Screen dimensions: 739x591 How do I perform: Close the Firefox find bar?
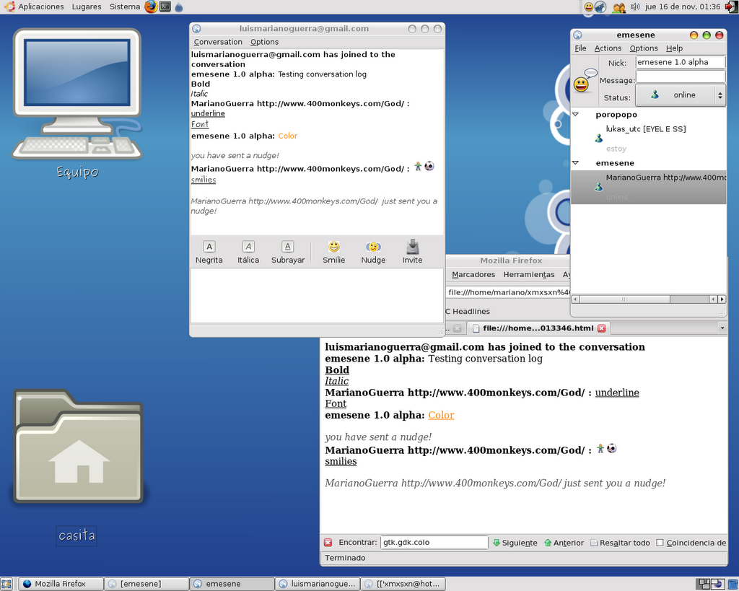[328, 543]
